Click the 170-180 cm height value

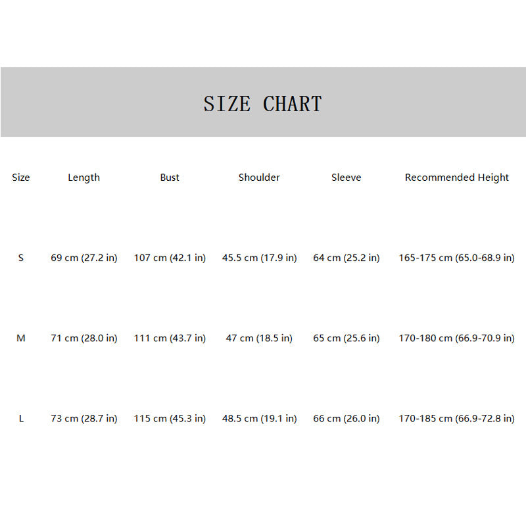point(457,338)
